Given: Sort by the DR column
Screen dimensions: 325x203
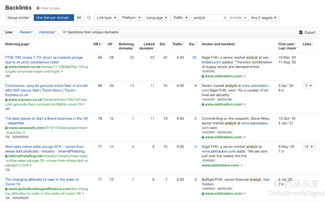Looking at the screenshot, I should (97, 44).
